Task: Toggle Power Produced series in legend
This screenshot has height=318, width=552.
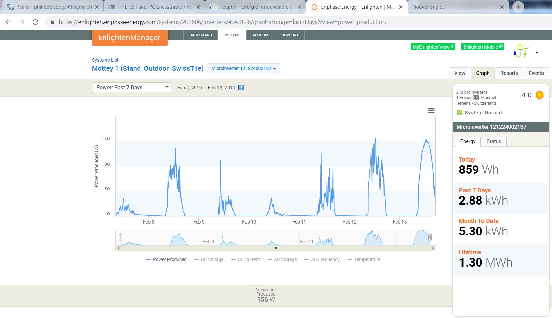Action: 166,259
